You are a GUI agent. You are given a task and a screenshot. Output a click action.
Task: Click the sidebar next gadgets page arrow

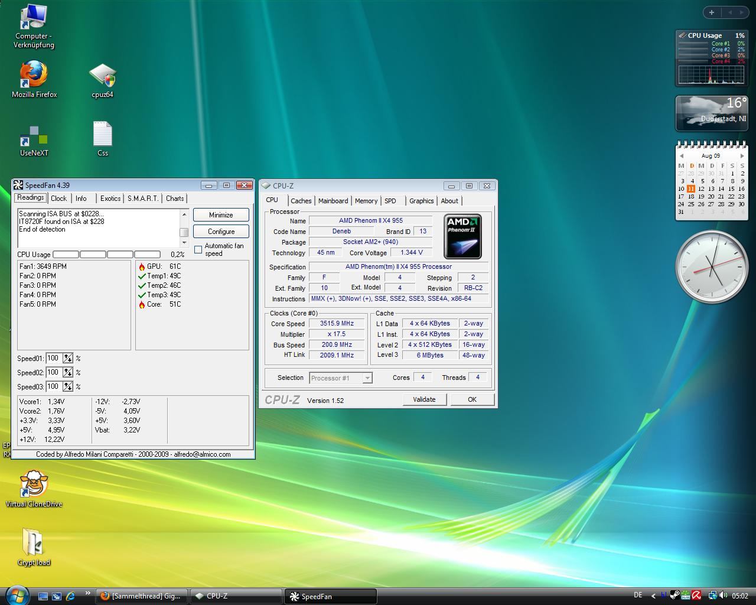[x=742, y=12]
